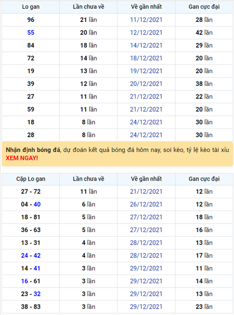Viewport: 234px width, 315px height.
Task: Open date 28/12/2021 in the 13 - 31 row
Action: click(146, 243)
